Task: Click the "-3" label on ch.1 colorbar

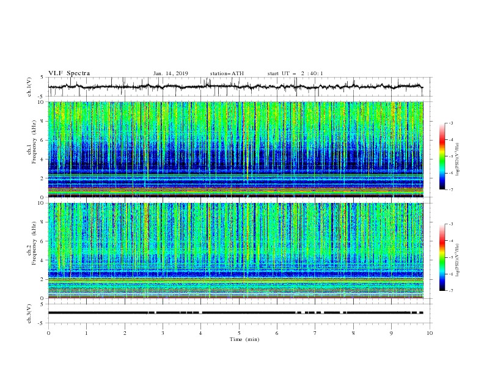Action: coord(450,123)
